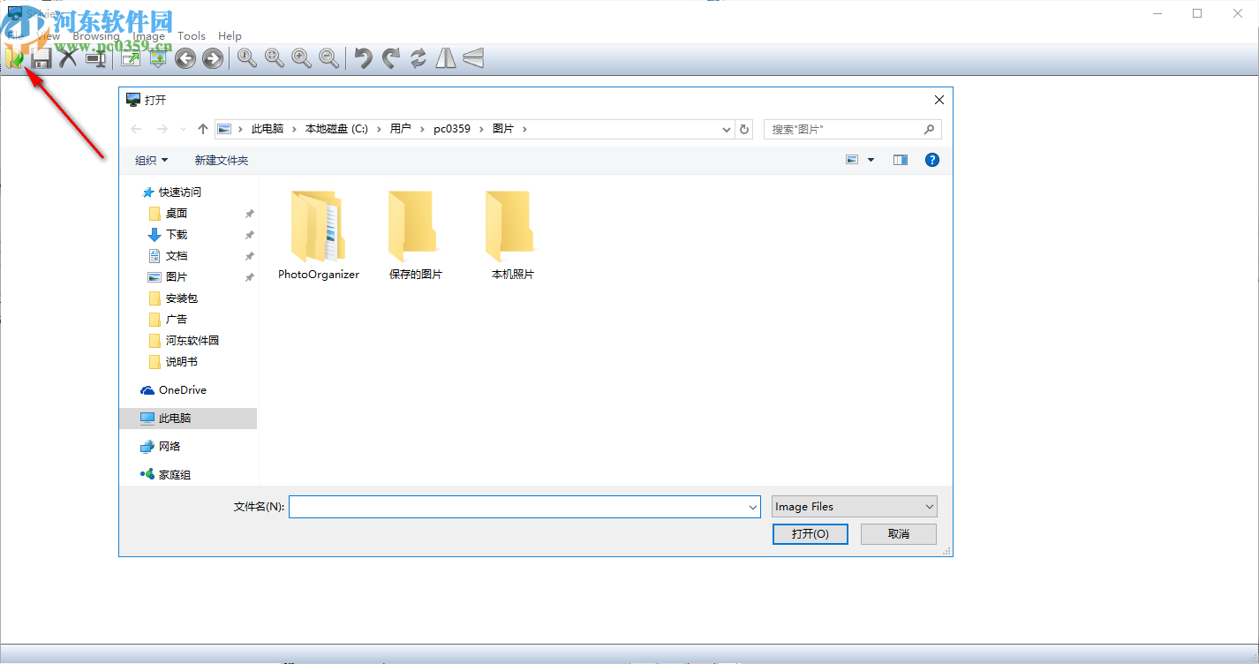Image resolution: width=1259 pixels, height=664 pixels.
Task: Toggle the preview pane in the open dialog
Action: 900,160
